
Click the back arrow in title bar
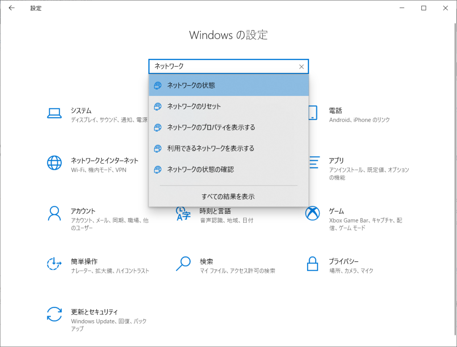click(12, 8)
